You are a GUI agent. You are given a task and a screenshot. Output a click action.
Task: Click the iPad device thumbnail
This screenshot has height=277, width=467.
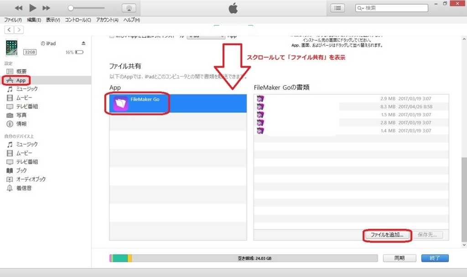[x=11, y=47]
